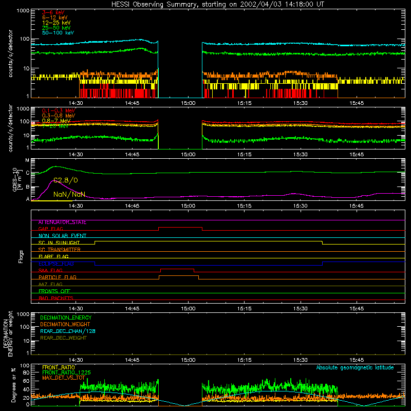Click the NaN/NaN annotation in GOES panel
Screen dimensions: 411x411
click(x=69, y=194)
